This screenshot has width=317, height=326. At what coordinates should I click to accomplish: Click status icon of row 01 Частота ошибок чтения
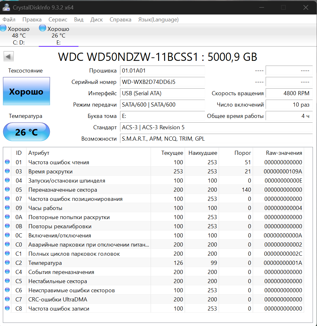pos(7,162)
